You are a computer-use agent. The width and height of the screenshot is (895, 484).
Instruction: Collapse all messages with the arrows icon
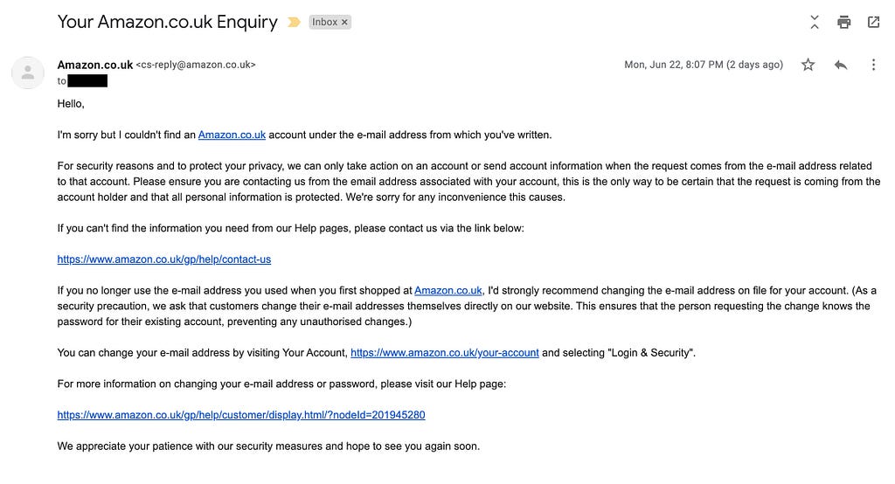(x=815, y=22)
